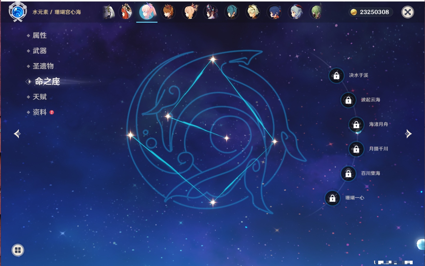
Task: Select the light-blue-haired avatar with red horns
Action: tap(295, 12)
